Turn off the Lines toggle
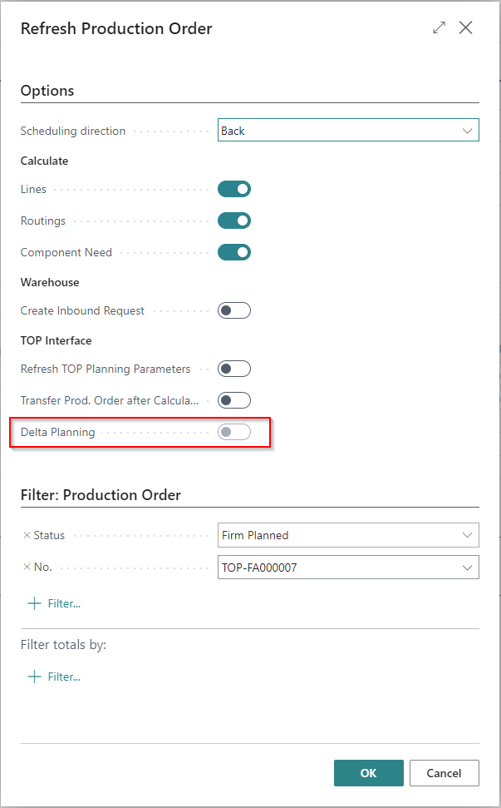This screenshot has height=808, width=501. tap(234, 189)
